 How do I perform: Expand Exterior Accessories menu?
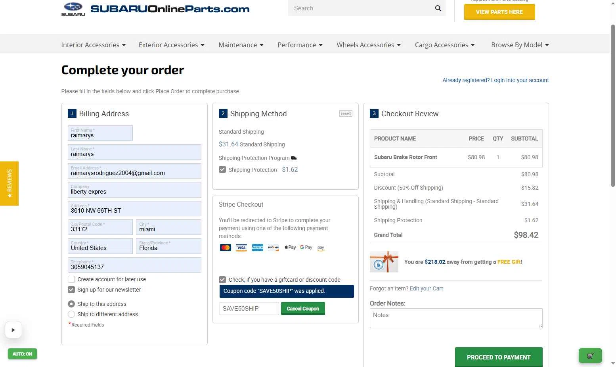click(x=172, y=45)
